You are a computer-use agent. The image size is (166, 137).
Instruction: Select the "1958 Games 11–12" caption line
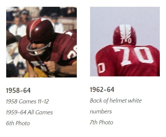click(27, 101)
